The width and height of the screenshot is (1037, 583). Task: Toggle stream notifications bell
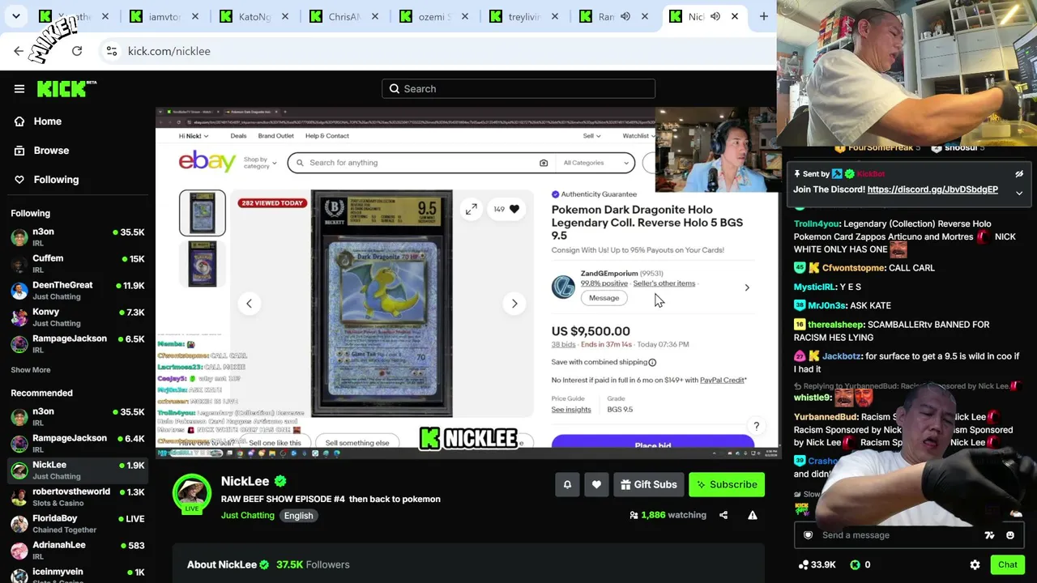click(x=567, y=485)
